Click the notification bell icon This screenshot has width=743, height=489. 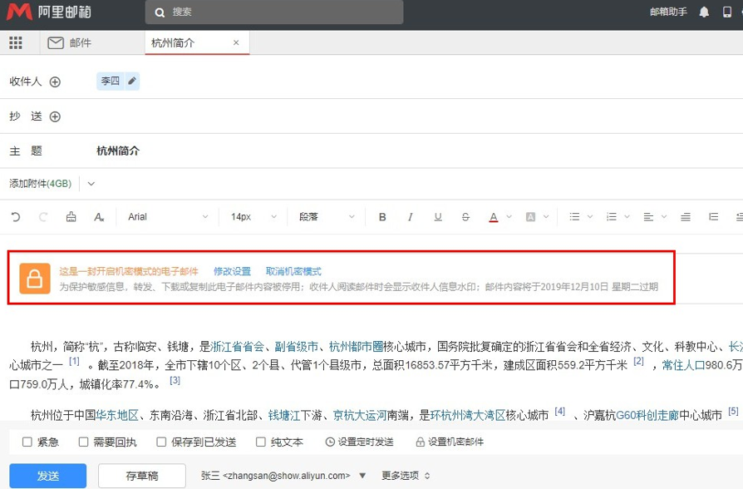click(x=704, y=12)
